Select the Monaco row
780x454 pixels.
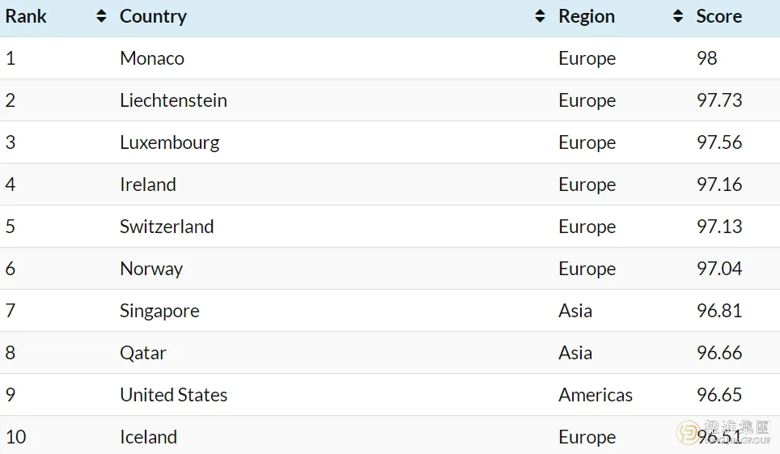390,58
